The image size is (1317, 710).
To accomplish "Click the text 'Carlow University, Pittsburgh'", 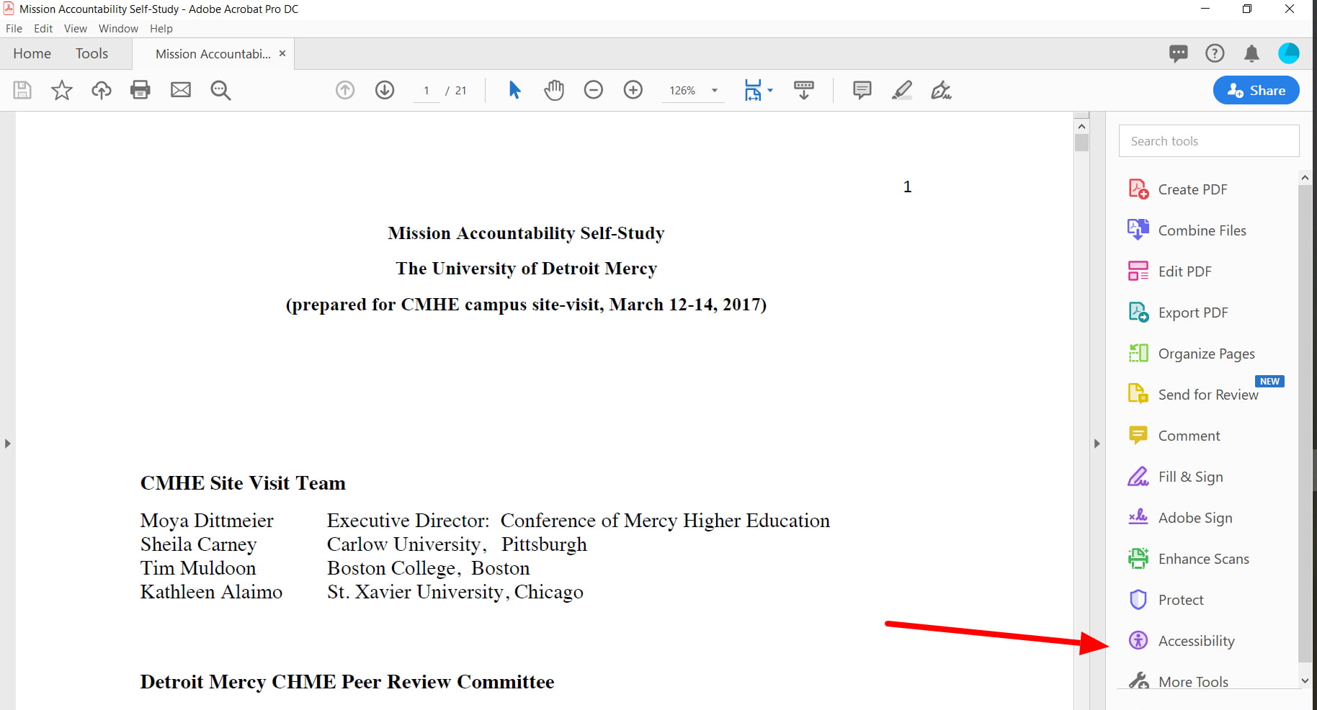I will (x=457, y=544).
